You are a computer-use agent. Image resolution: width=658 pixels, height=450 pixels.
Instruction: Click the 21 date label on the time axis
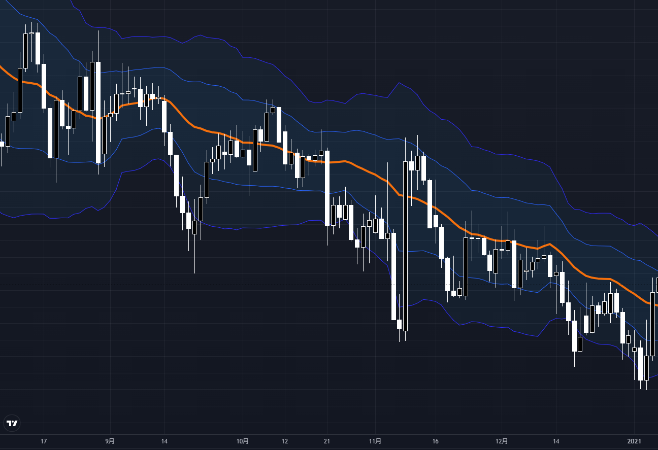[326, 441]
